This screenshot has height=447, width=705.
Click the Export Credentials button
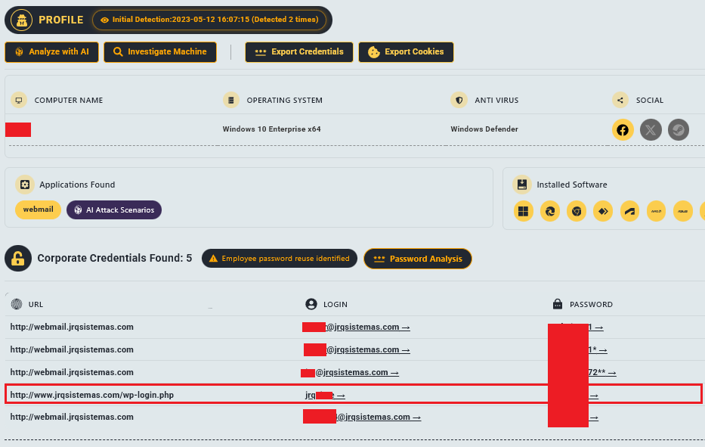coord(298,52)
